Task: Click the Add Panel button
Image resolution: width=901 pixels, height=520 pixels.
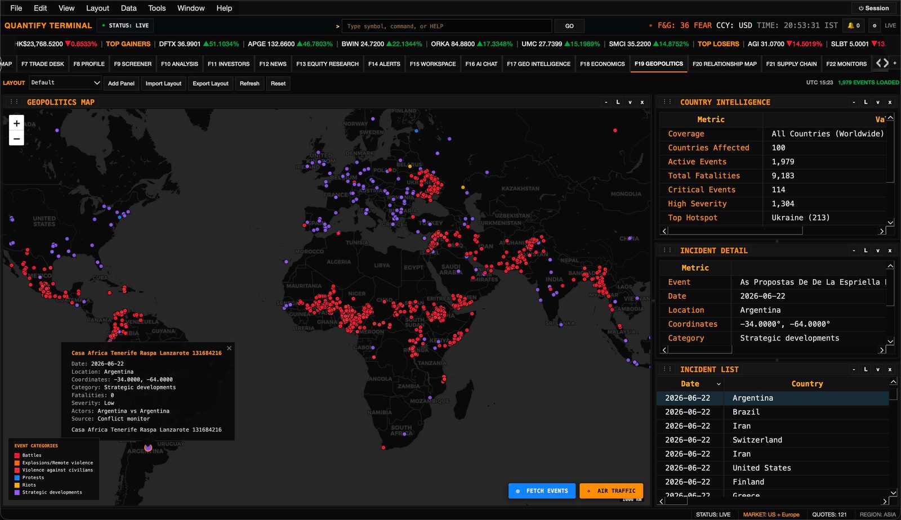Action: [x=121, y=83]
